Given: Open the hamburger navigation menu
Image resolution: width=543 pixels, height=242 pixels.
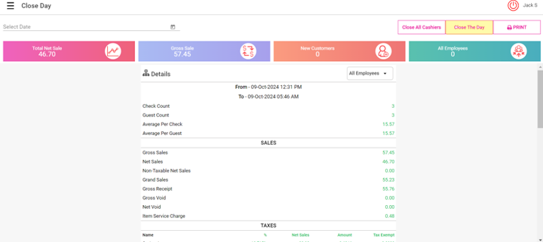Looking at the screenshot, I should 10,6.
